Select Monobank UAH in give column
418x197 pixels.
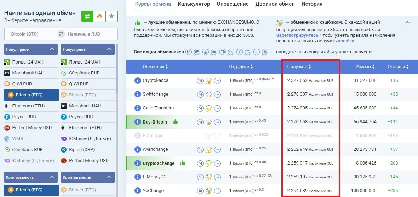(32, 73)
